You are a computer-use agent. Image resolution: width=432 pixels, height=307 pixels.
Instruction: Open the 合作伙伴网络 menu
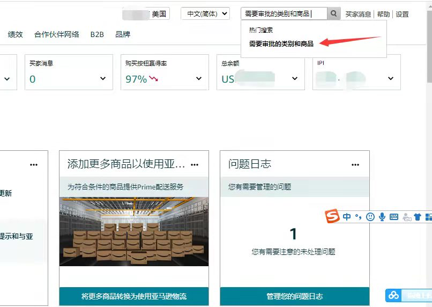(56, 34)
